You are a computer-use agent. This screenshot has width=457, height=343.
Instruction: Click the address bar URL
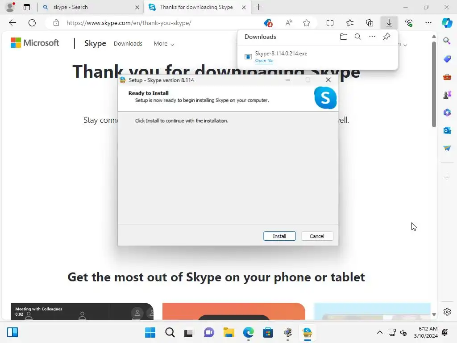coord(129,23)
